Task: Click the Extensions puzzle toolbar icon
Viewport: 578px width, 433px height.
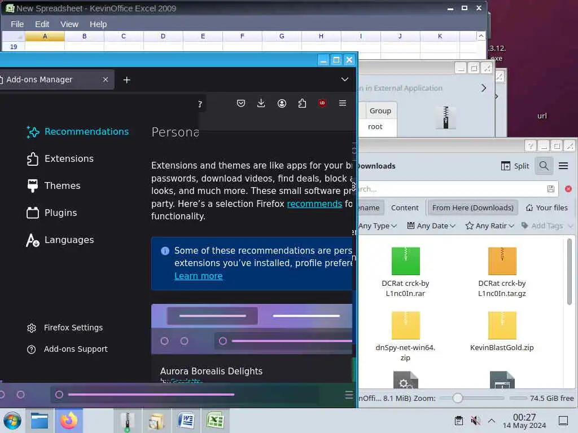Action: coord(302,104)
